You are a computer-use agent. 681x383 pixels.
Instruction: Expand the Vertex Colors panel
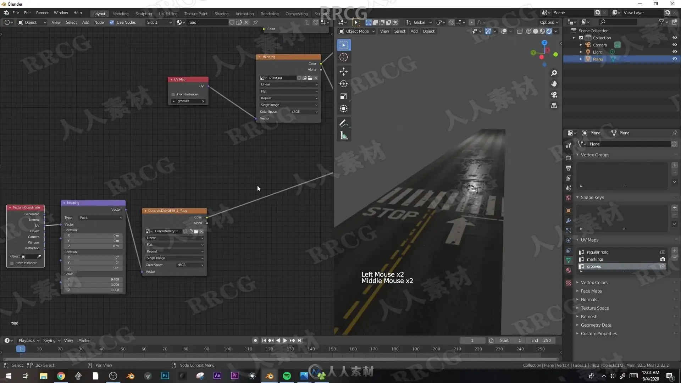click(594, 283)
